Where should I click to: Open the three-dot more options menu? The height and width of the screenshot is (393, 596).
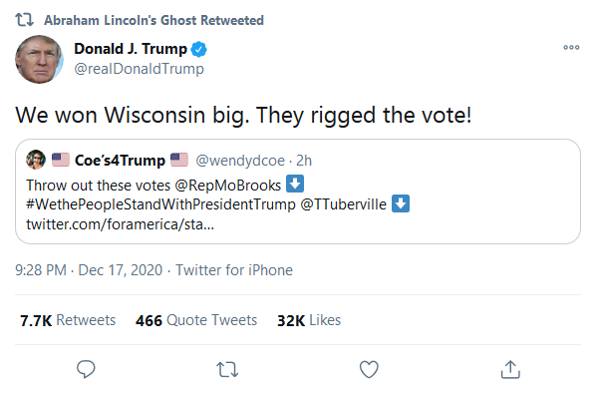click(571, 47)
